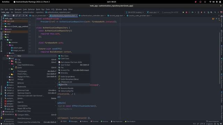Open the App Inspection tool window
This screenshot has height=125, width=223.
[117, 122]
